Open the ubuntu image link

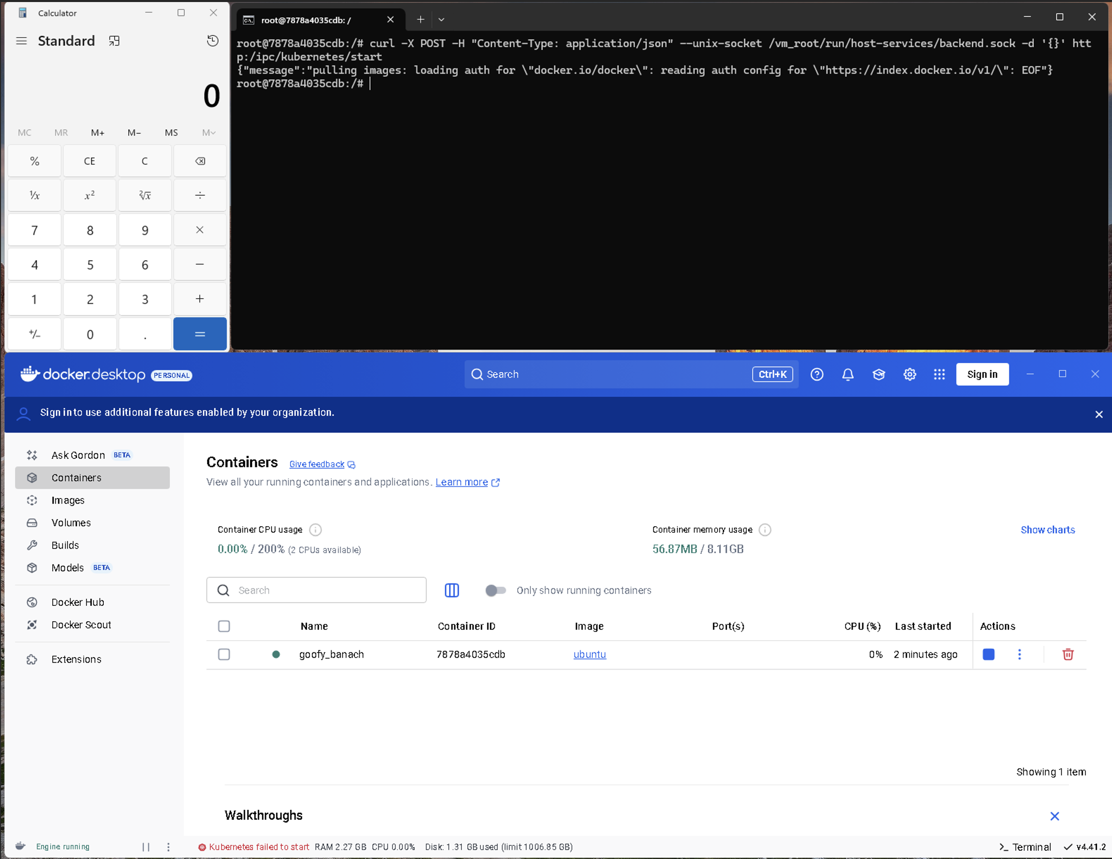pos(589,654)
